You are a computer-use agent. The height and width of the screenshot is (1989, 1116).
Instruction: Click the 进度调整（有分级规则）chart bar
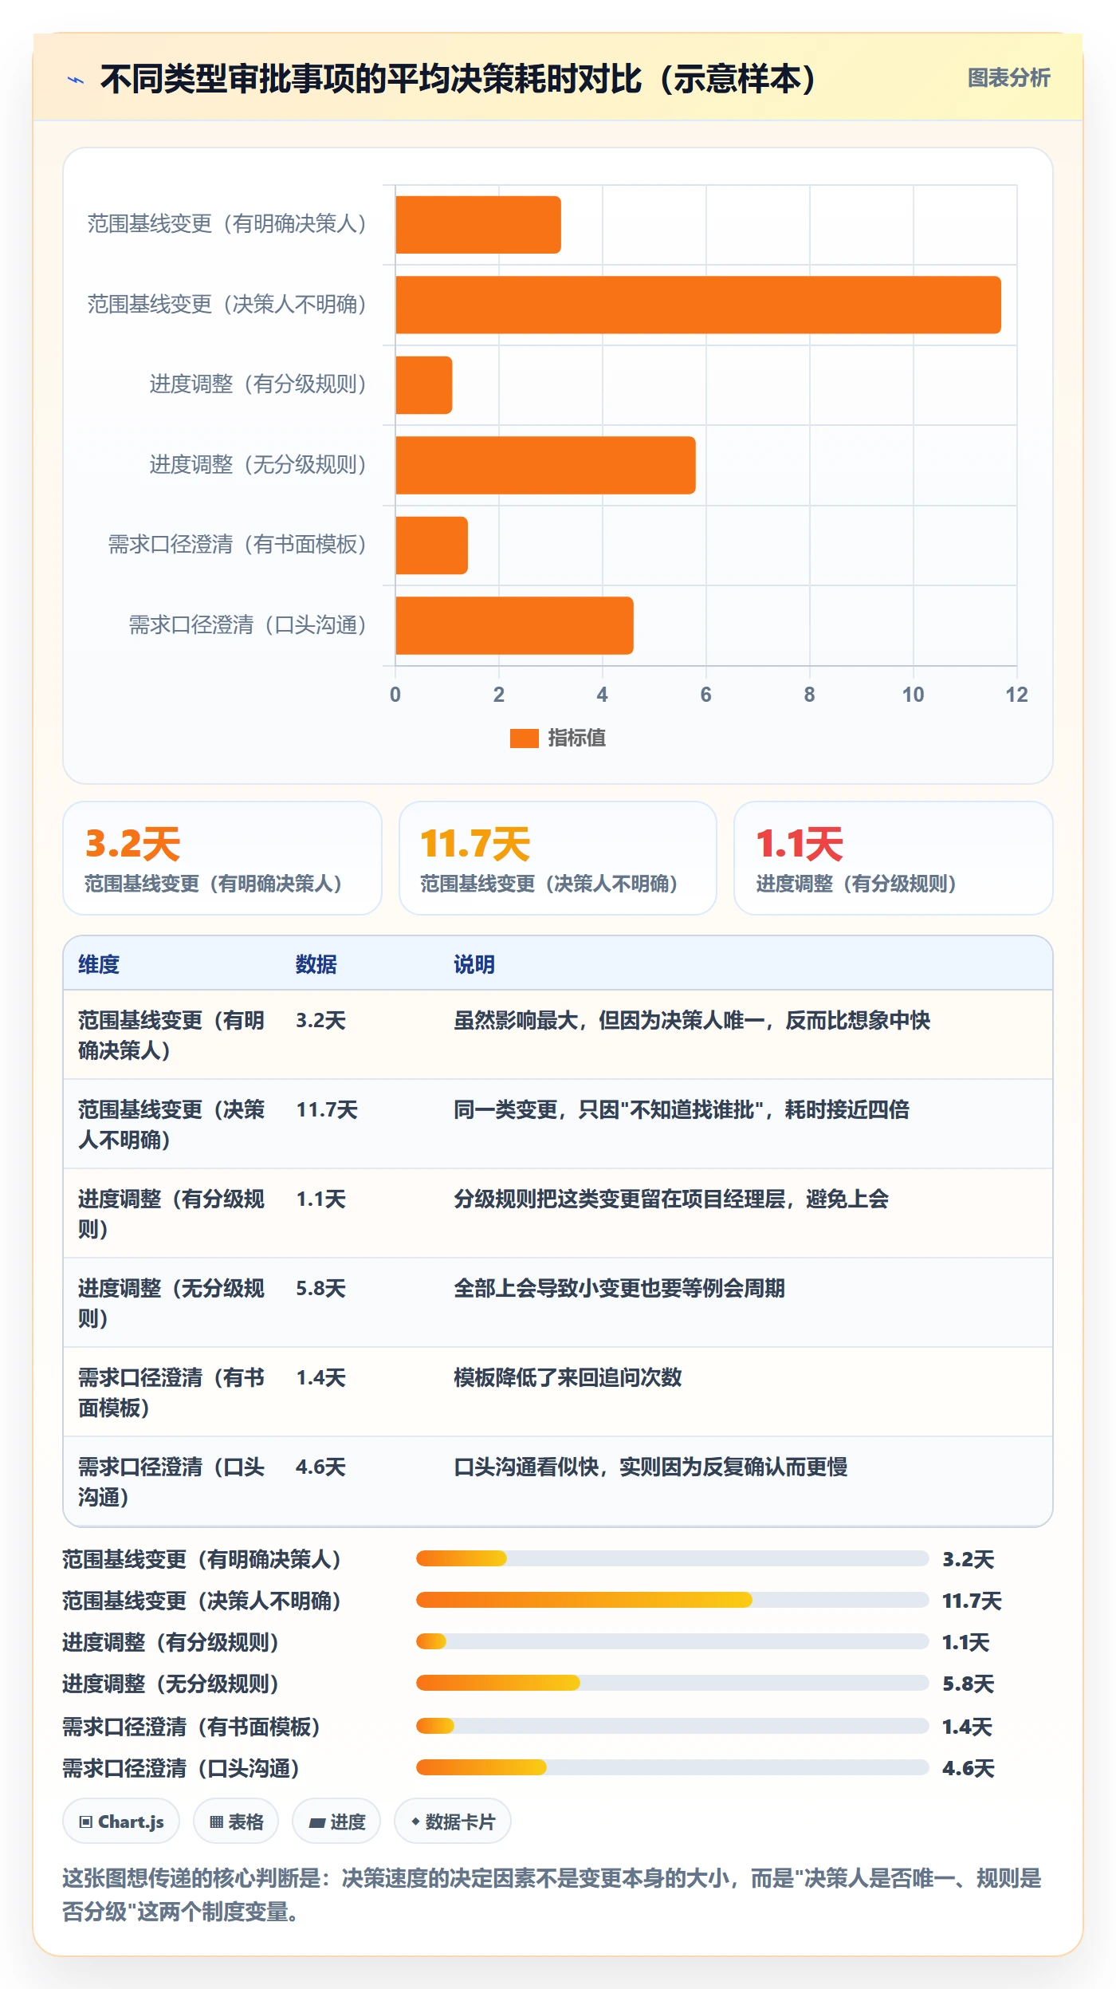(x=424, y=385)
